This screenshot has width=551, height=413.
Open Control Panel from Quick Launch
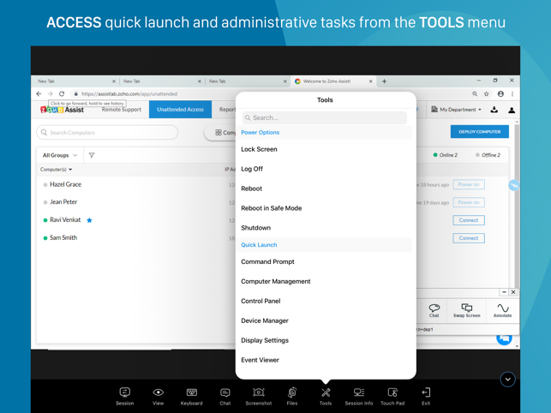pos(261,301)
